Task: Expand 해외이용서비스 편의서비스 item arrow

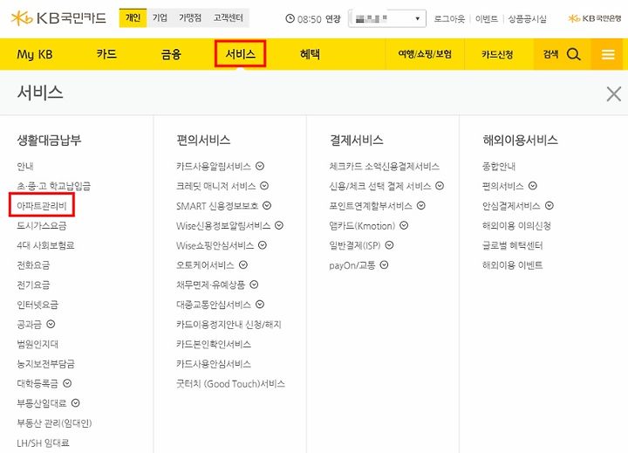Action: click(533, 186)
